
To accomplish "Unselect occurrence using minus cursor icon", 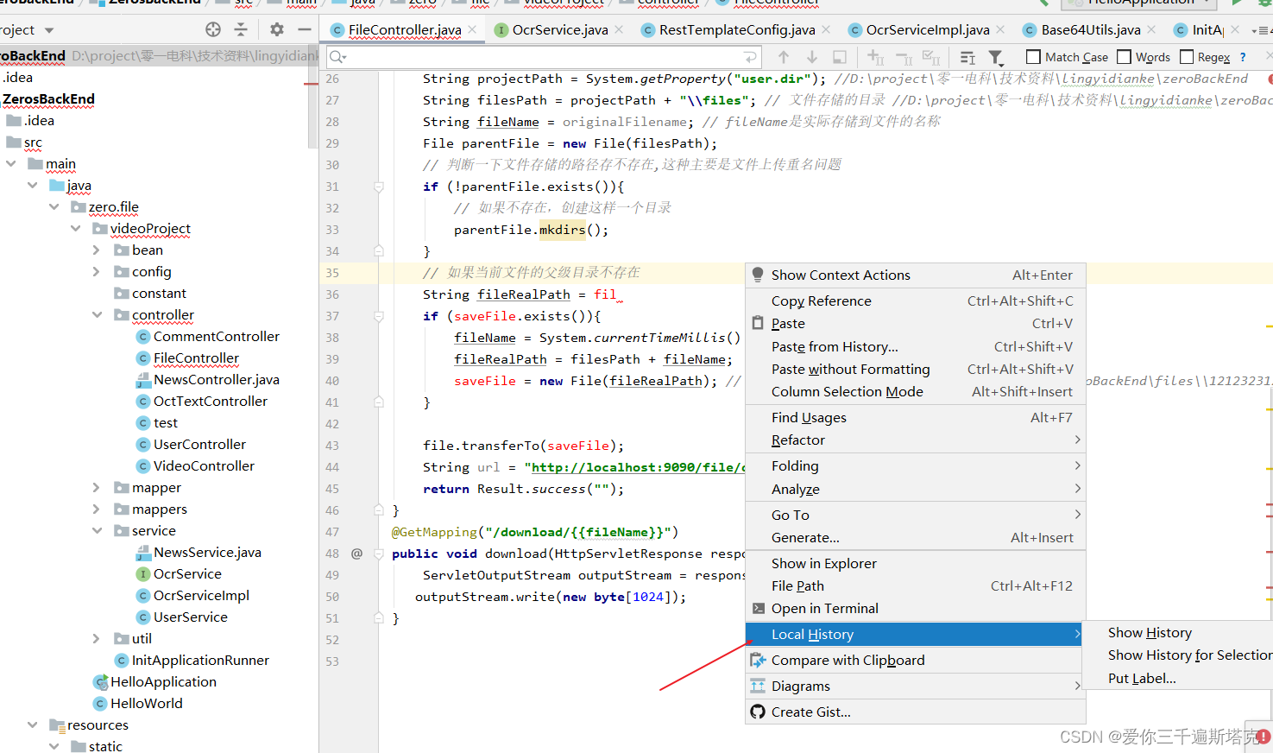I will tap(904, 57).
